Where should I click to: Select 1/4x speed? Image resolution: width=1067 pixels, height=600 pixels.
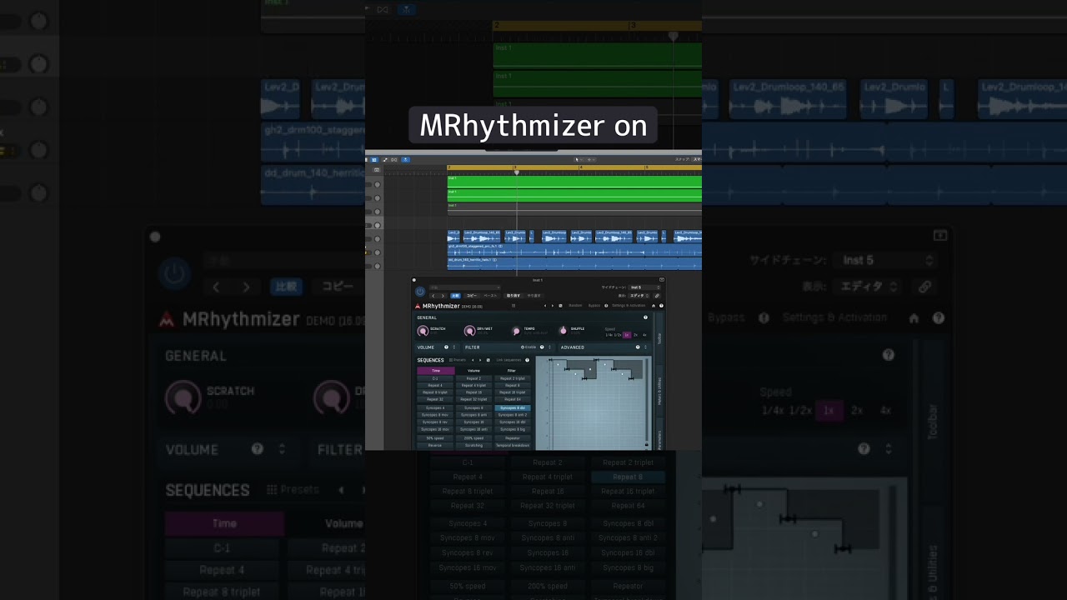(x=609, y=335)
